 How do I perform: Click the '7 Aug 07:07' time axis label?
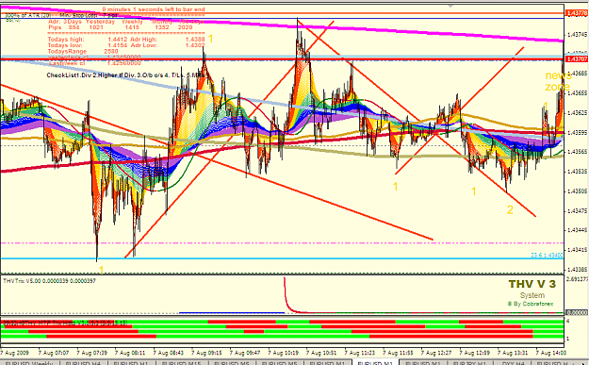[54, 353]
